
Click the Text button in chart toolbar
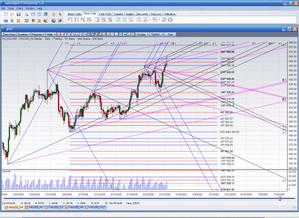point(170,34)
